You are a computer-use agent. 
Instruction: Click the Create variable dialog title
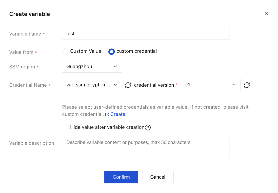click(x=30, y=14)
